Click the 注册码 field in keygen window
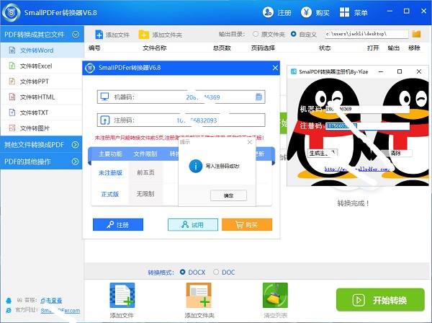This screenshot has width=432, height=323. (x=367, y=126)
